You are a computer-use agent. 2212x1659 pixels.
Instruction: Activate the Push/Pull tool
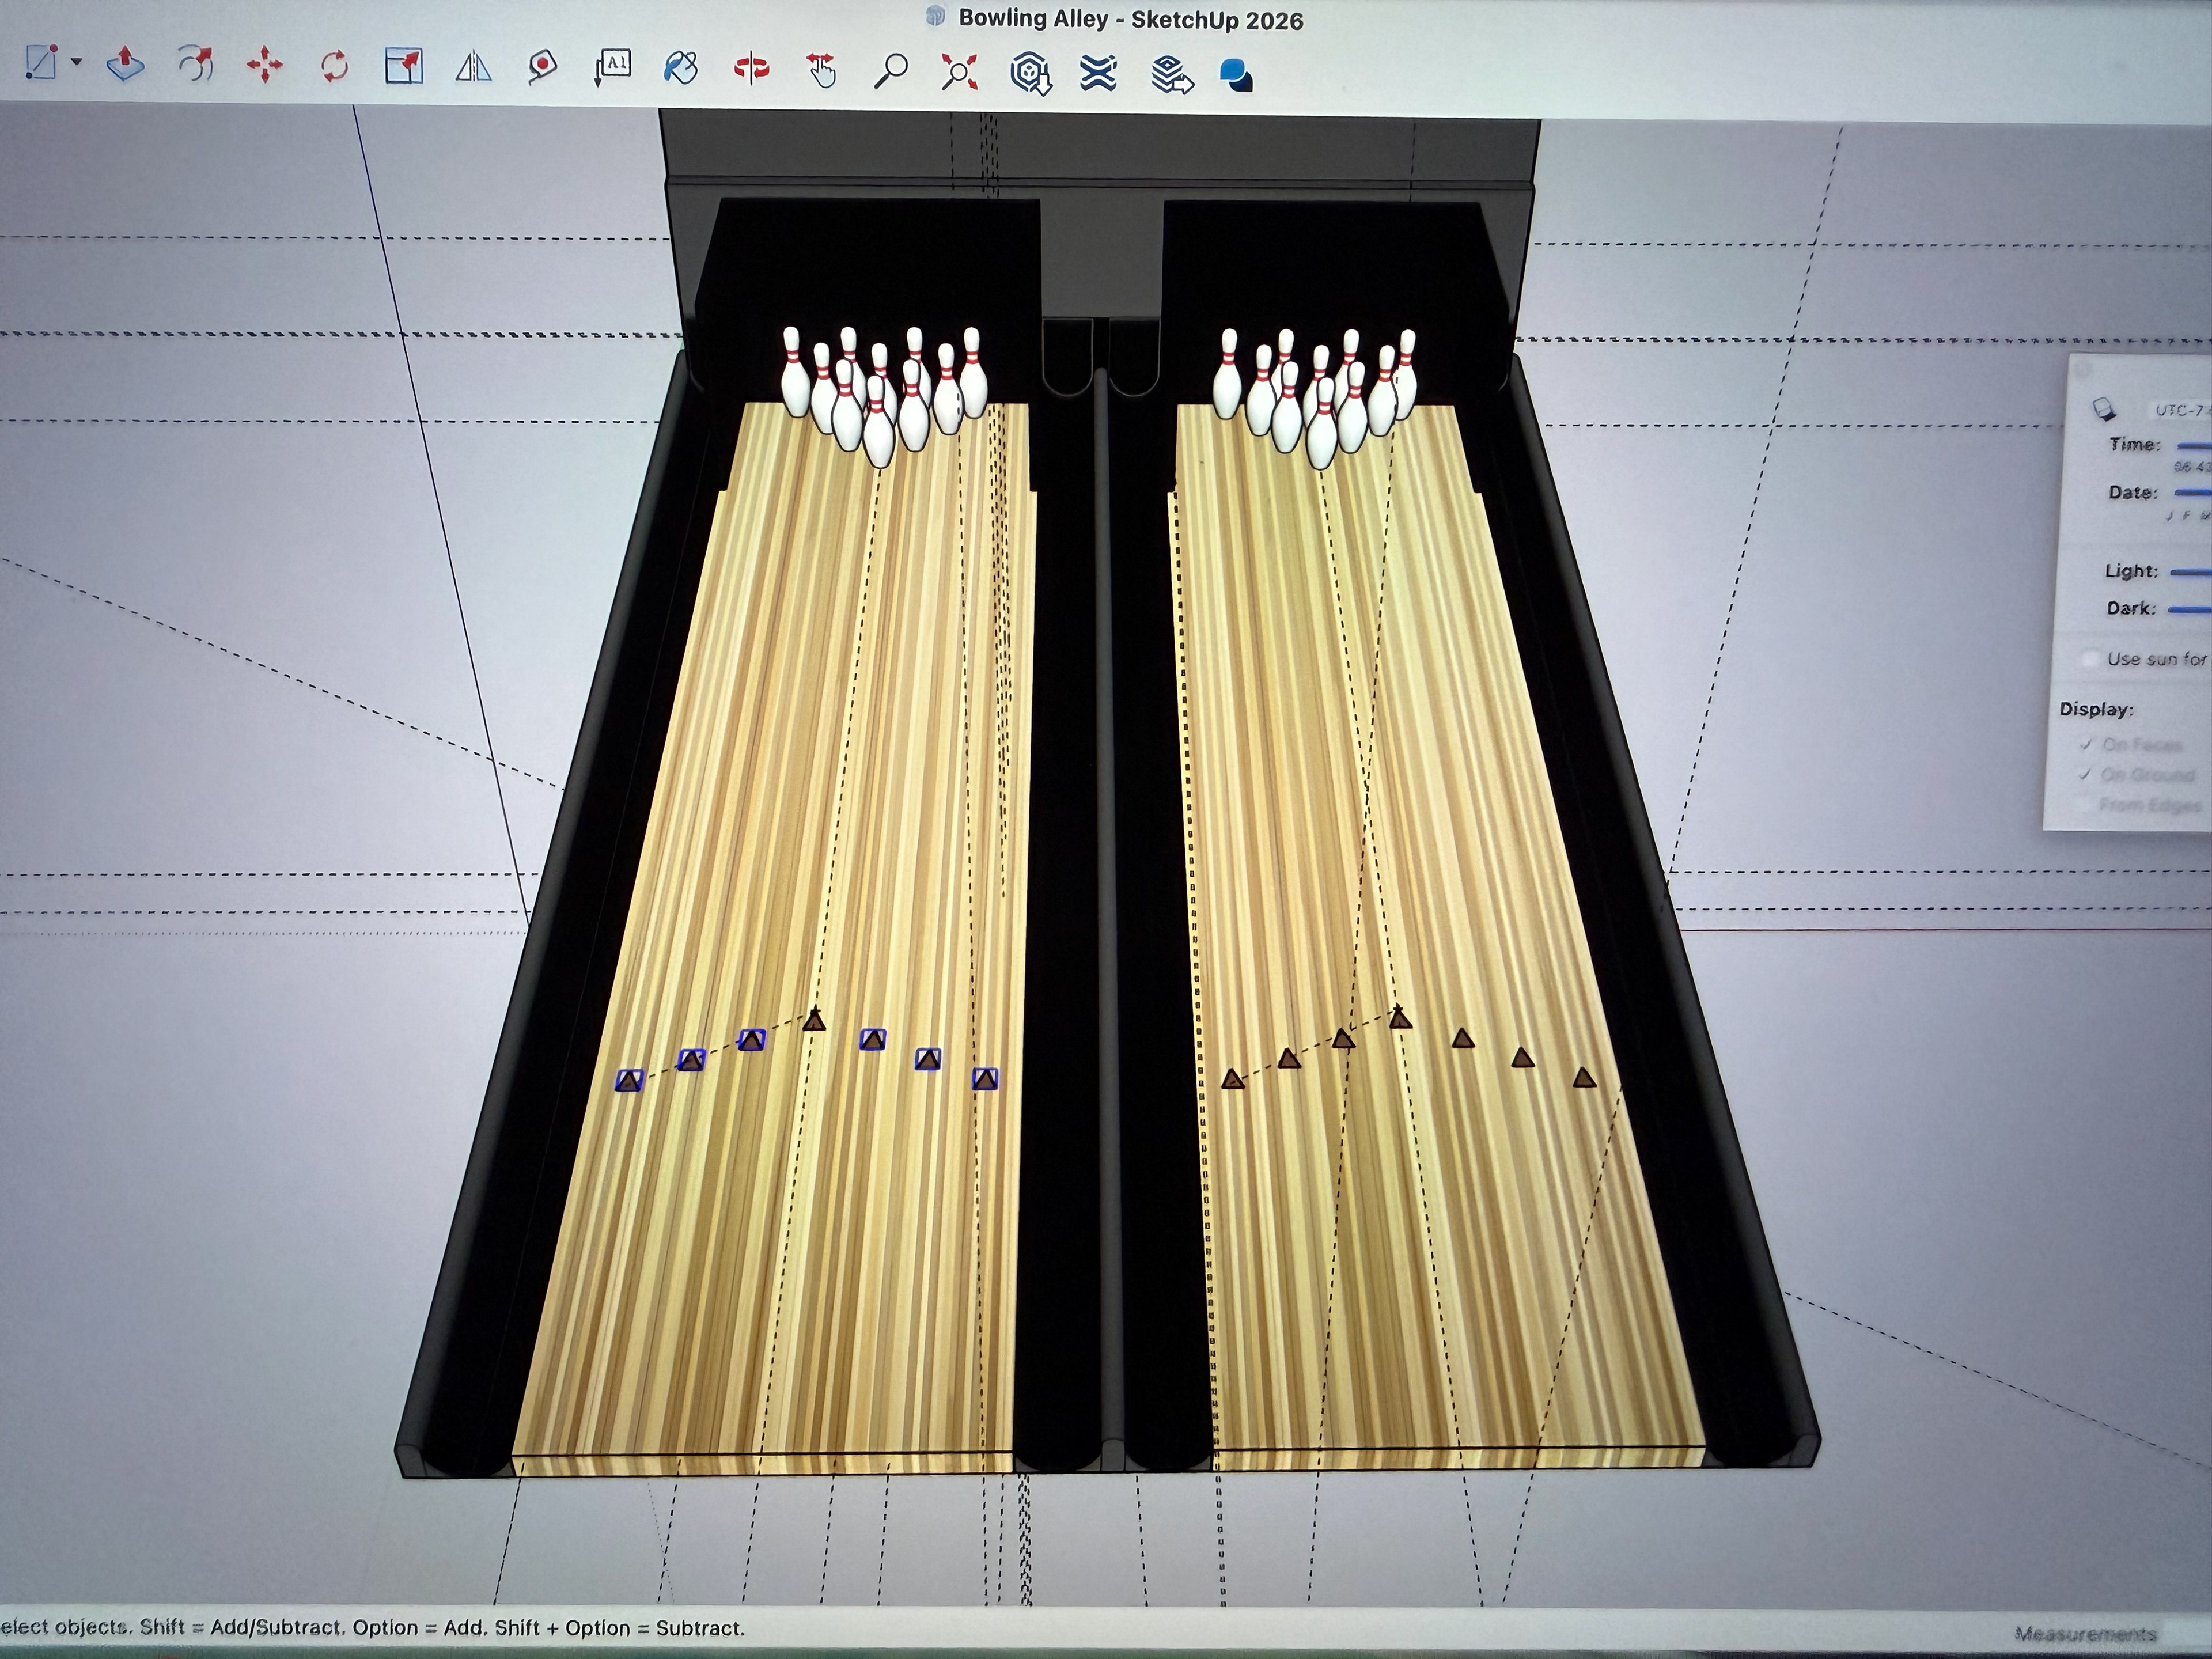(125, 65)
